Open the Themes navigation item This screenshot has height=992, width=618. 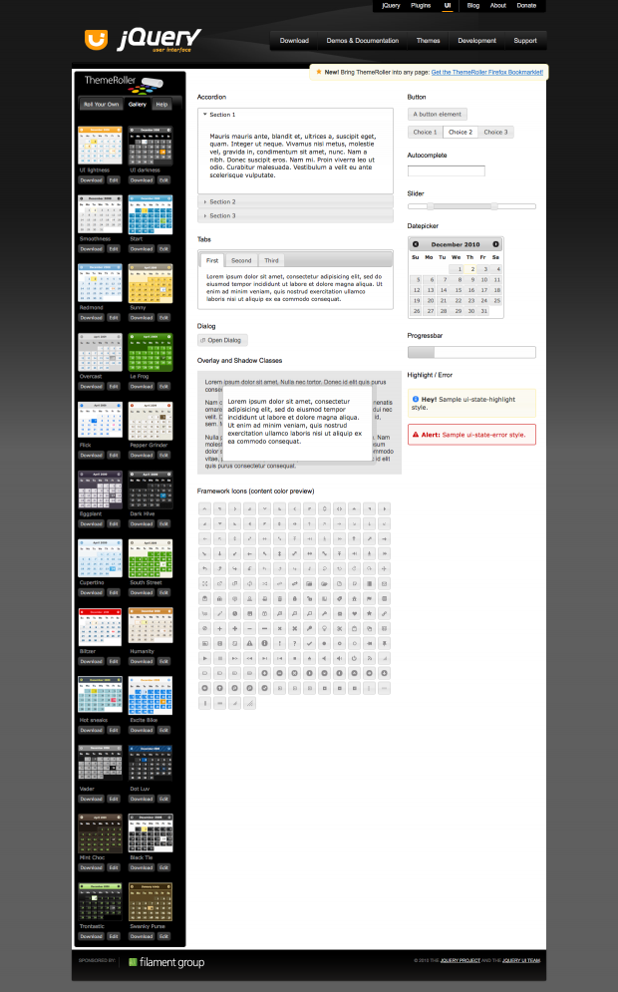tap(429, 41)
